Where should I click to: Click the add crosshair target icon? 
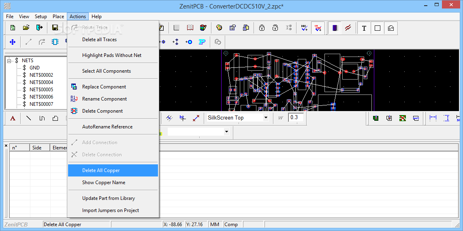pyautogui.click(x=162, y=42)
